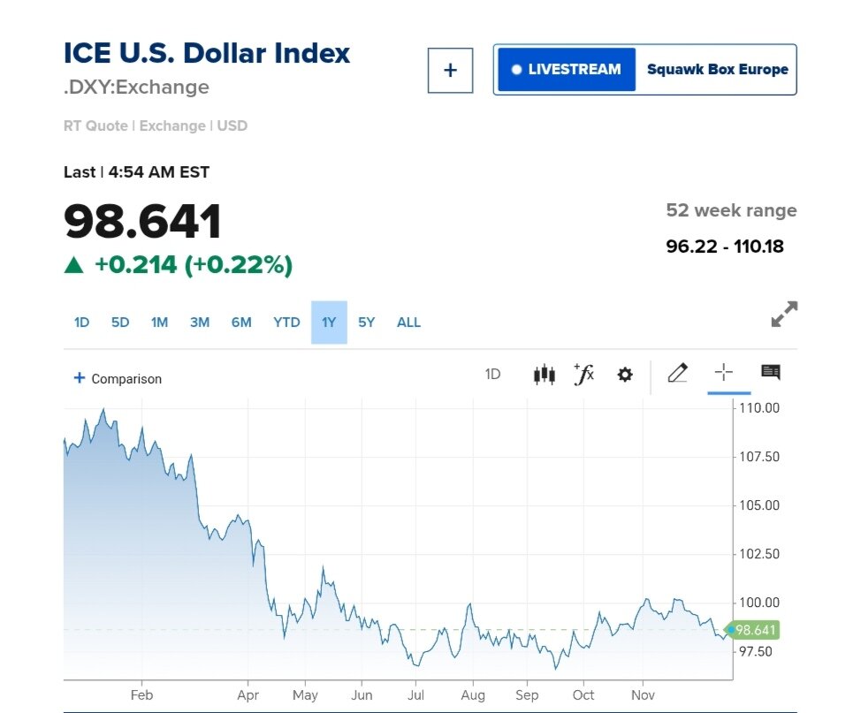This screenshot has width=861, height=713.
Task: Add a Comparison symbol
Action: pyautogui.click(x=118, y=378)
